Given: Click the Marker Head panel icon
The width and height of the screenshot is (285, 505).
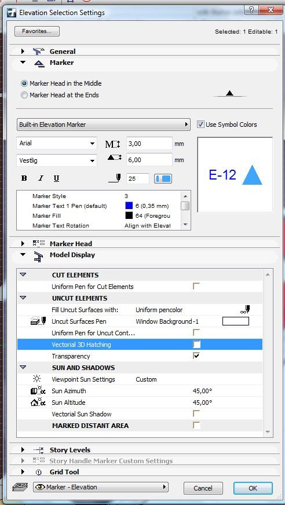Looking at the screenshot, I should point(39,244).
